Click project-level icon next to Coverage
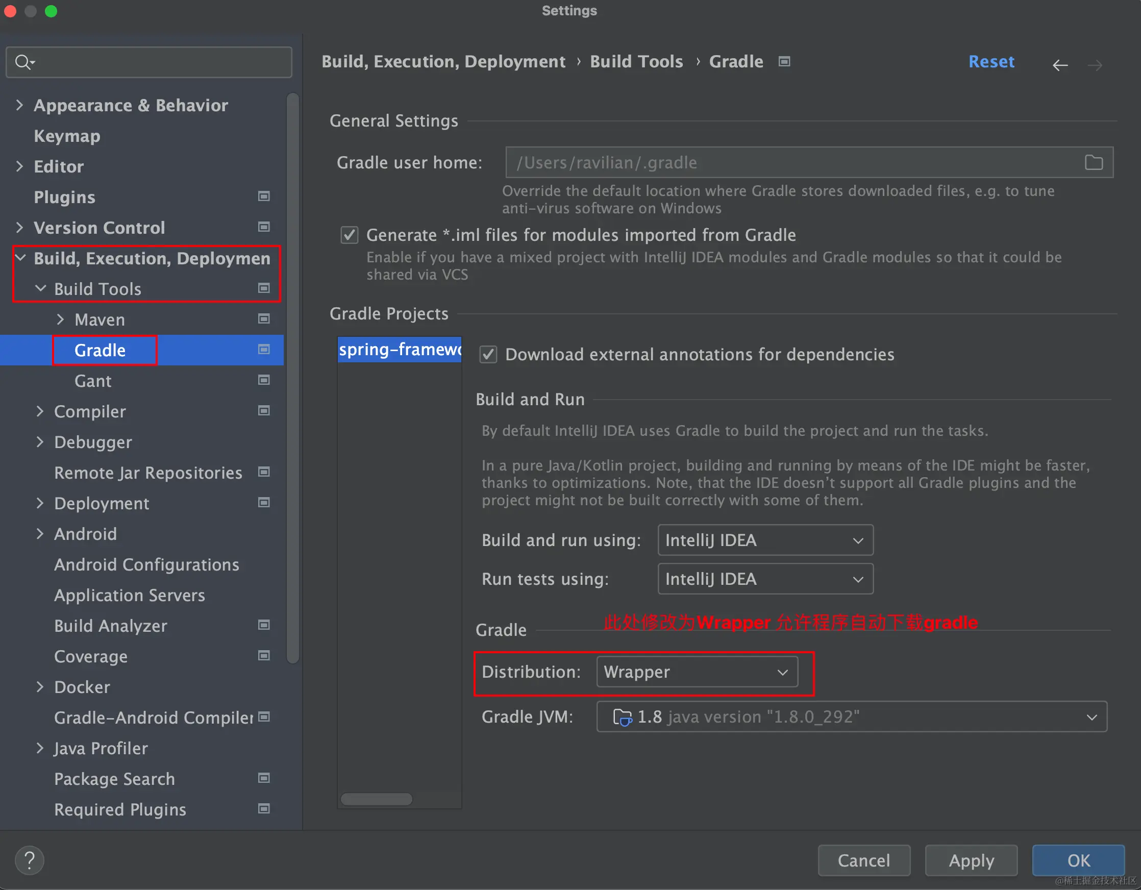The width and height of the screenshot is (1141, 890). point(264,655)
